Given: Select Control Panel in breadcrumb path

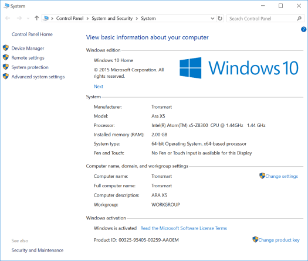Looking at the screenshot, I should 70,18.
